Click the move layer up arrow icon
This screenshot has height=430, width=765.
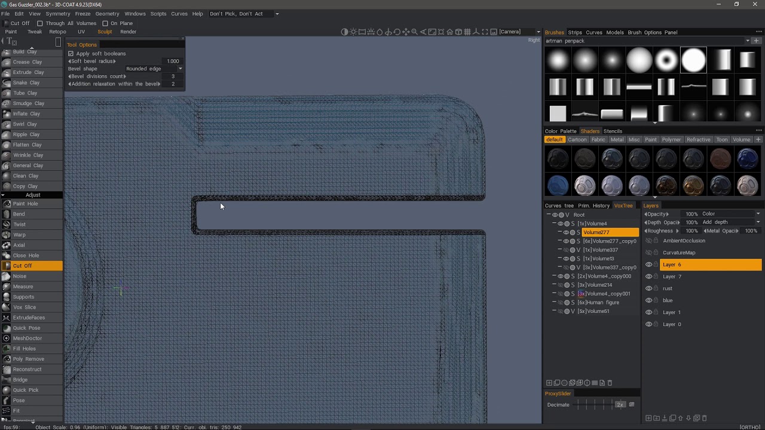coord(680,418)
